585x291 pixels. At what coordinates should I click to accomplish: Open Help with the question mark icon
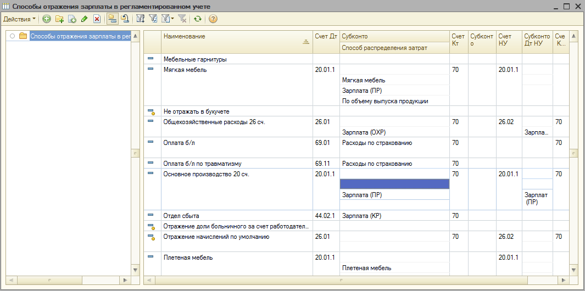coord(213,19)
